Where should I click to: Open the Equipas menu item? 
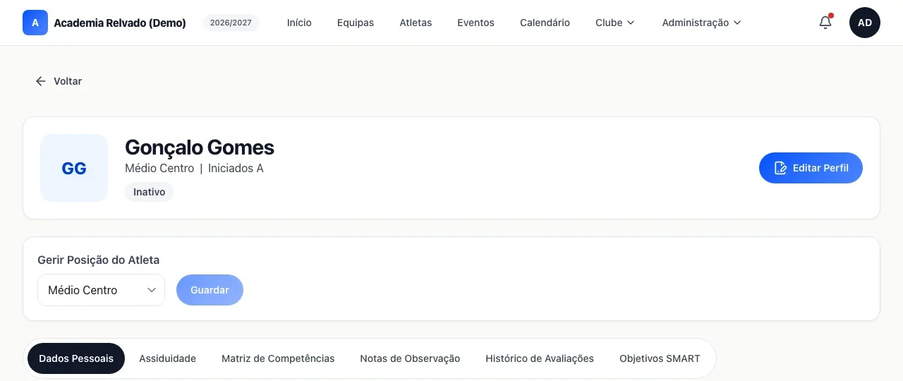pyautogui.click(x=356, y=23)
